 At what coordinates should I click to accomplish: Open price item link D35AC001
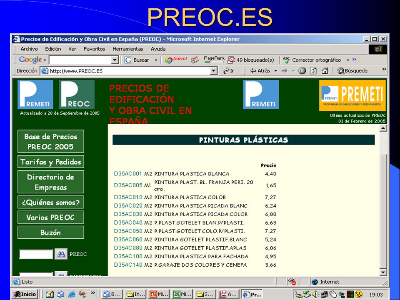point(128,174)
